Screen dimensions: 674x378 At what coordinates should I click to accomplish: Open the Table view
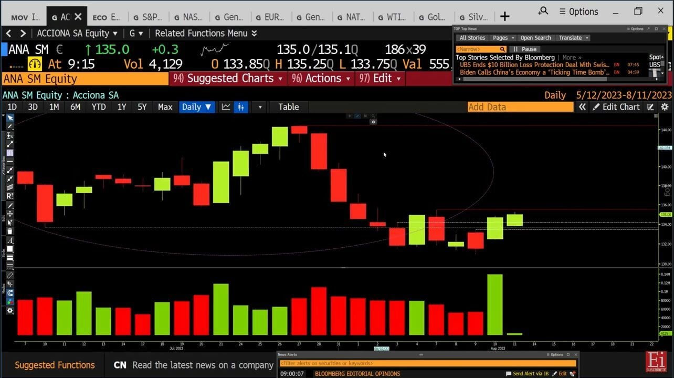click(x=288, y=107)
